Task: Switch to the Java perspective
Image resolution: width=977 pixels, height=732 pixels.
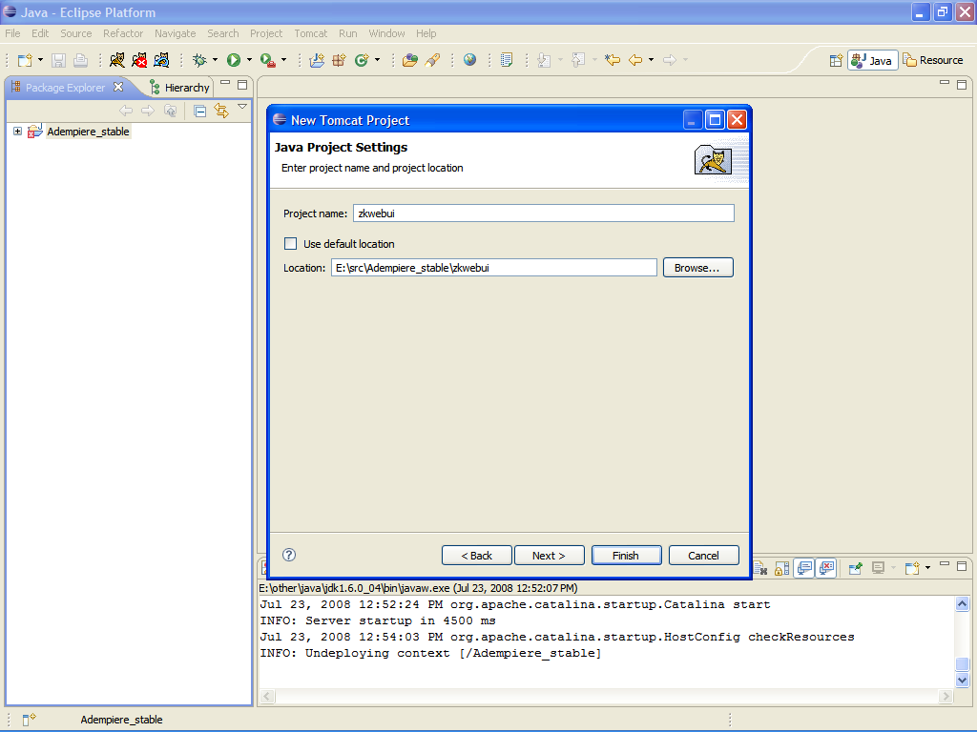Action: (x=872, y=60)
